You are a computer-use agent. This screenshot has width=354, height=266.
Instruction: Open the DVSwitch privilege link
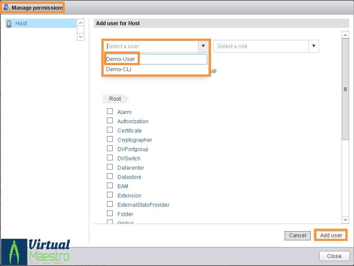pyautogui.click(x=129, y=159)
